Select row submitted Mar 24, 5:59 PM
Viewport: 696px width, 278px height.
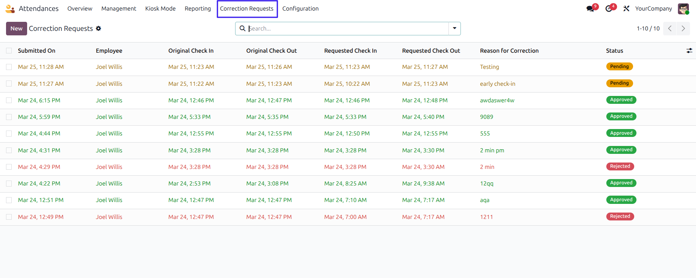click(9, 117)
